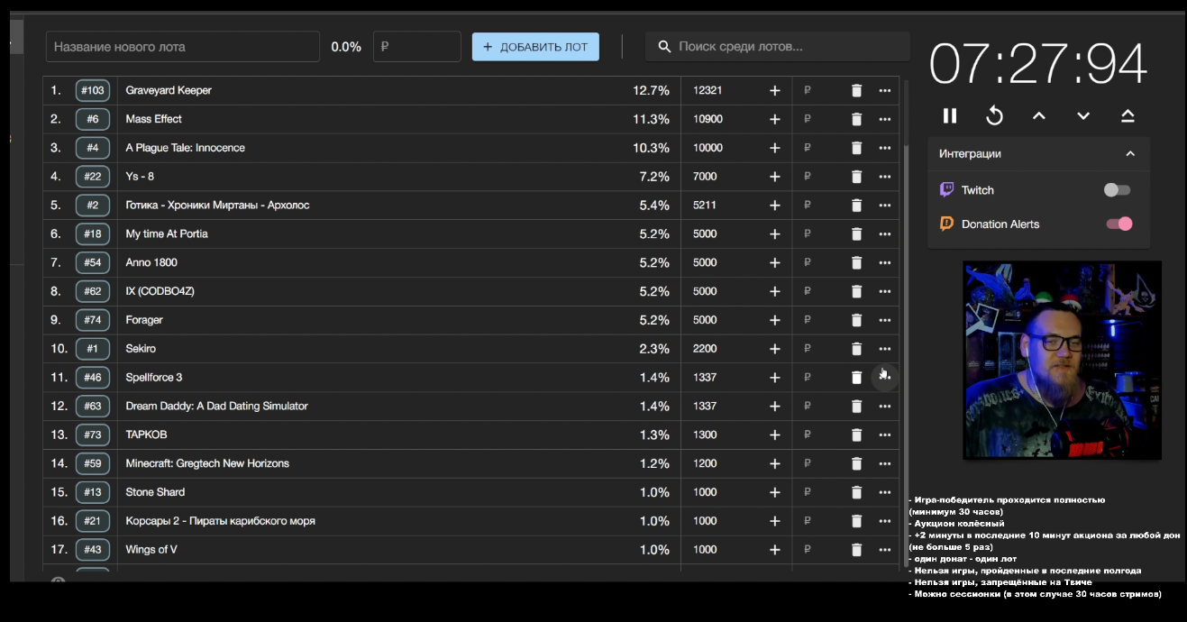Screen dimensions: 1187x622
Task: Click the 12.7% share value
Action: tap(651, 90)
